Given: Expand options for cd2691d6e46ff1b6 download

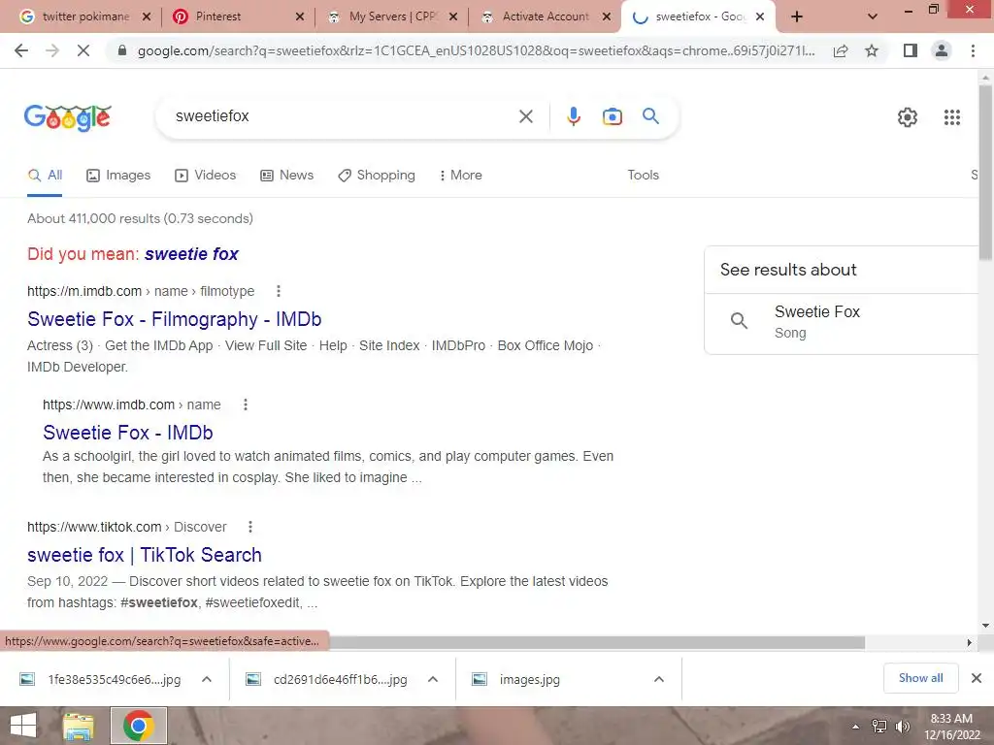Looking at the screenshot, I should 433,679.
